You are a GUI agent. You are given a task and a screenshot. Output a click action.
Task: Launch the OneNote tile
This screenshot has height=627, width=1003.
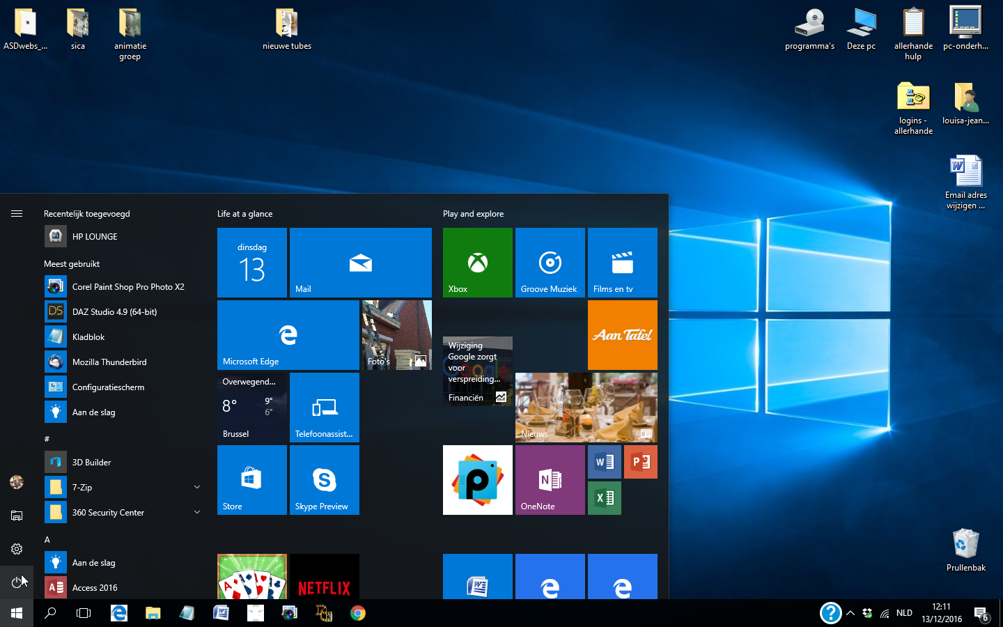(550, 480)
